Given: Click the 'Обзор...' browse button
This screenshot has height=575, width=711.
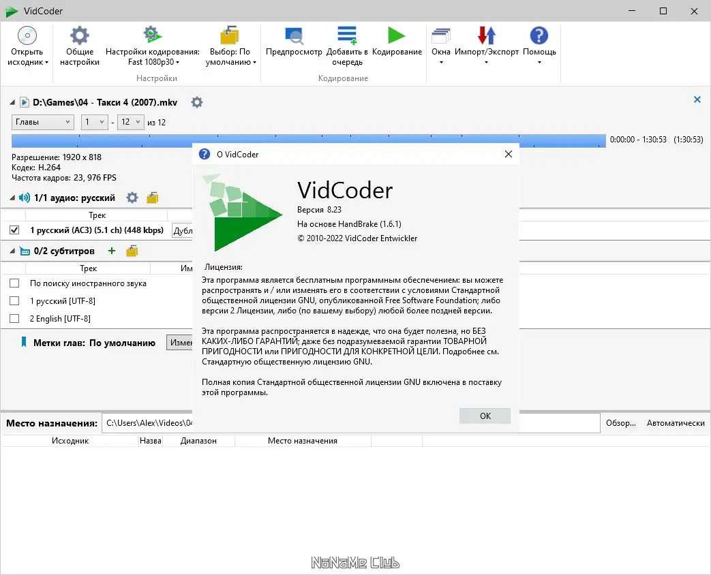Looking at the screenshot, I should point(621,423).
